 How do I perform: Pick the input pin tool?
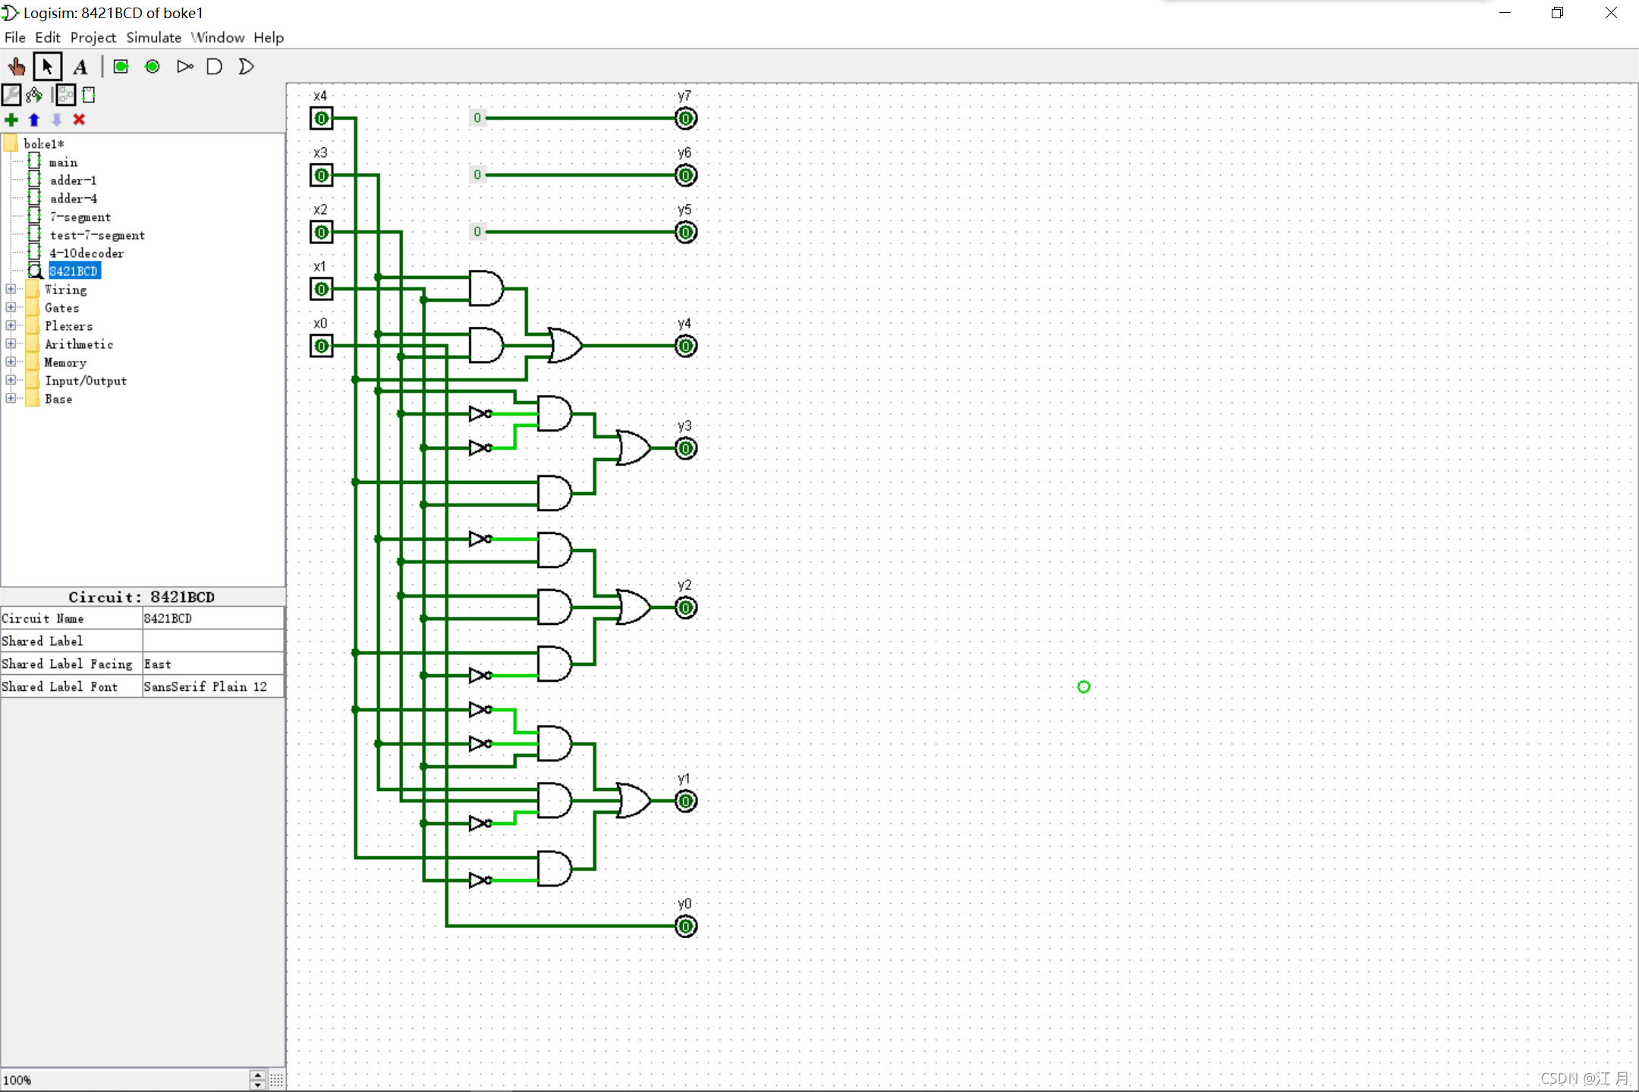pos(121,67)
